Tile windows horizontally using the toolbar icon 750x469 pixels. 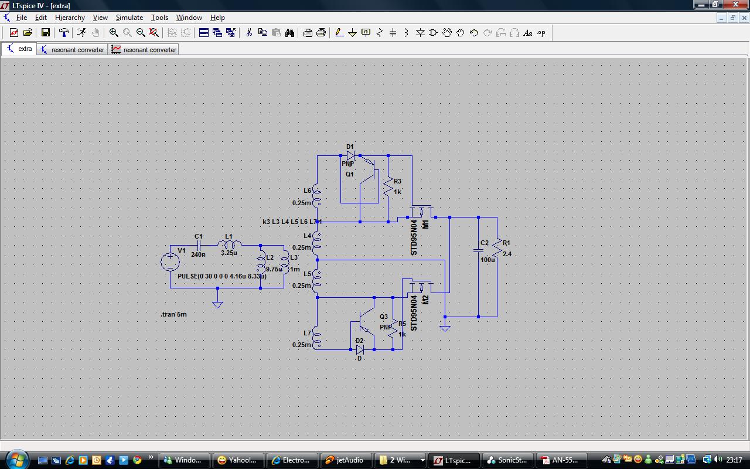(203, 33)
